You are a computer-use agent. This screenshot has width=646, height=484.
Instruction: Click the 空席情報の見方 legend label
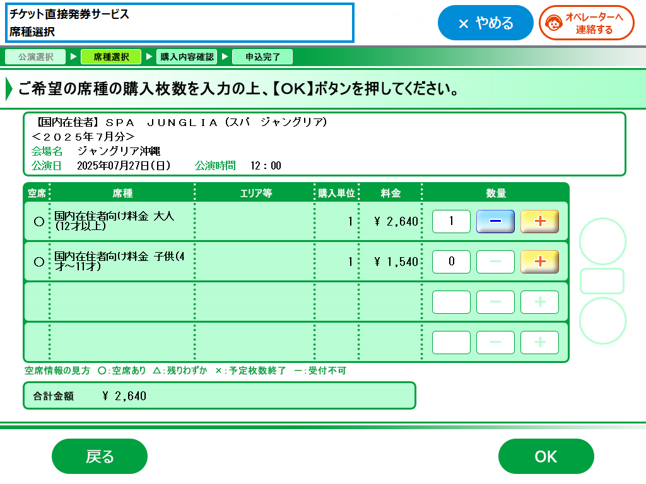pos(57,371)
